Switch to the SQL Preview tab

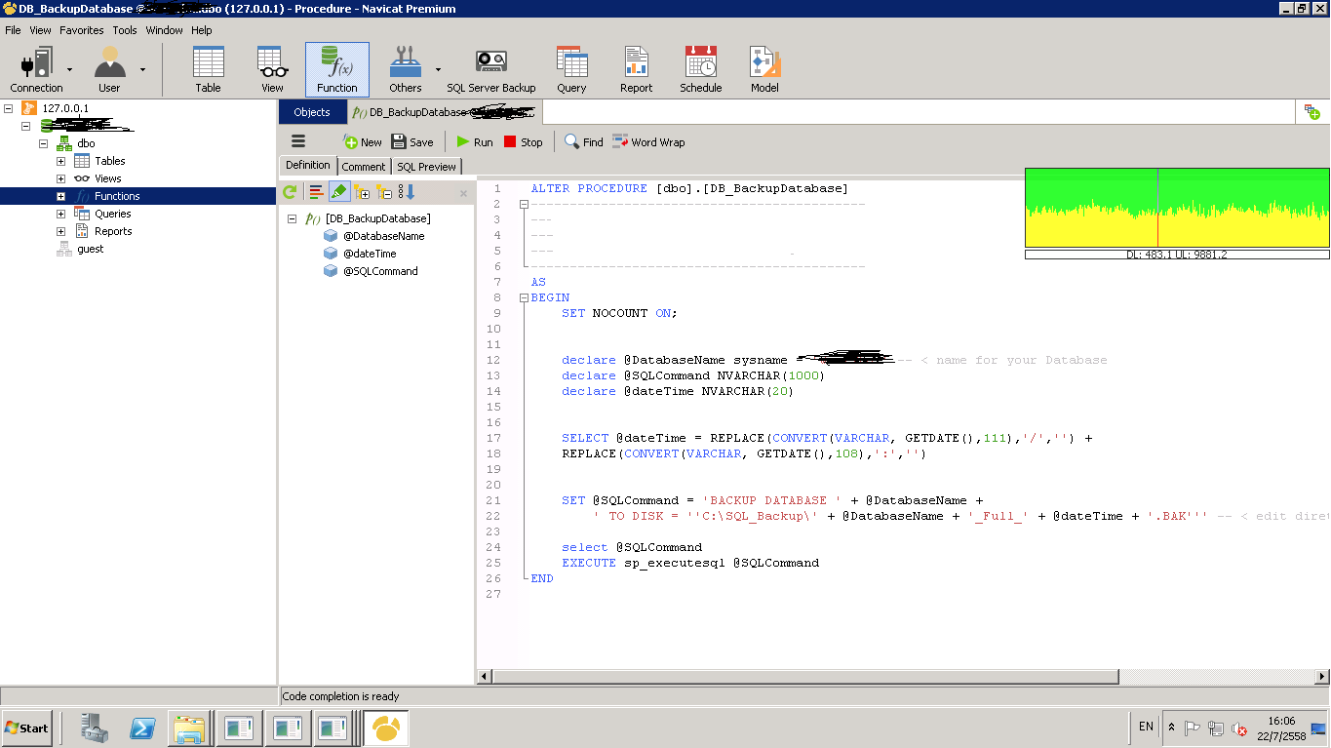click(426, 167)
